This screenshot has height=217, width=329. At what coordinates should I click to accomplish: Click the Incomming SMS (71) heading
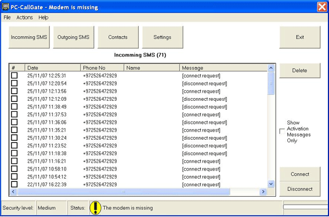click(140, 55)
